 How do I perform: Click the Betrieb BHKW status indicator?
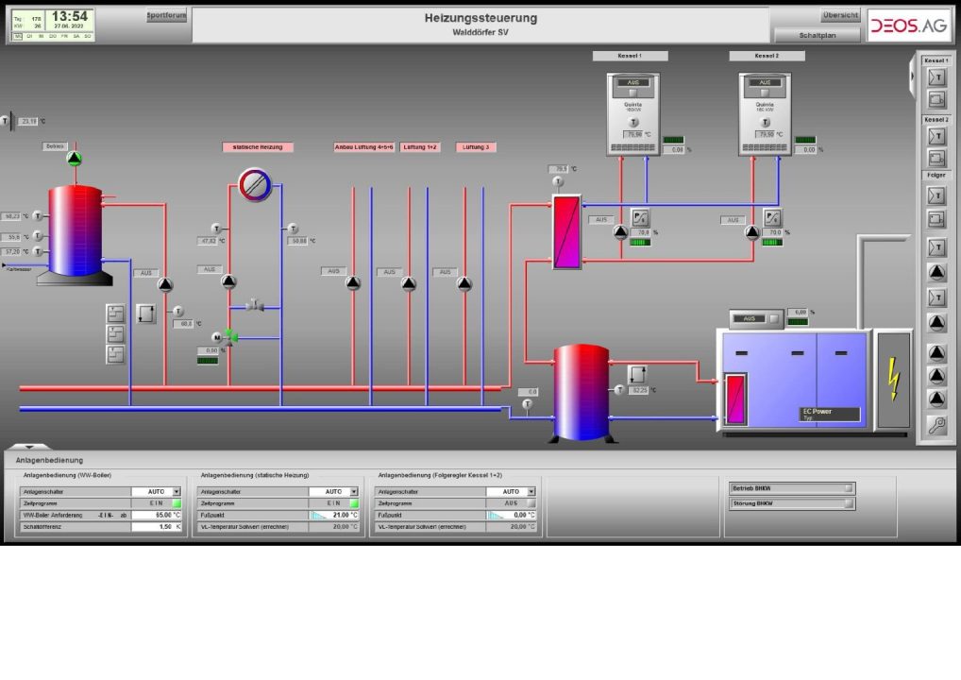point(849,488)
